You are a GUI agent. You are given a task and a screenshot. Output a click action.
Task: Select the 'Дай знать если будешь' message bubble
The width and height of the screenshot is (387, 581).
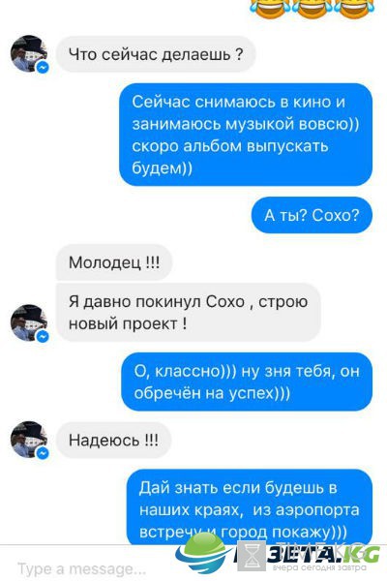tap(250, 506)
